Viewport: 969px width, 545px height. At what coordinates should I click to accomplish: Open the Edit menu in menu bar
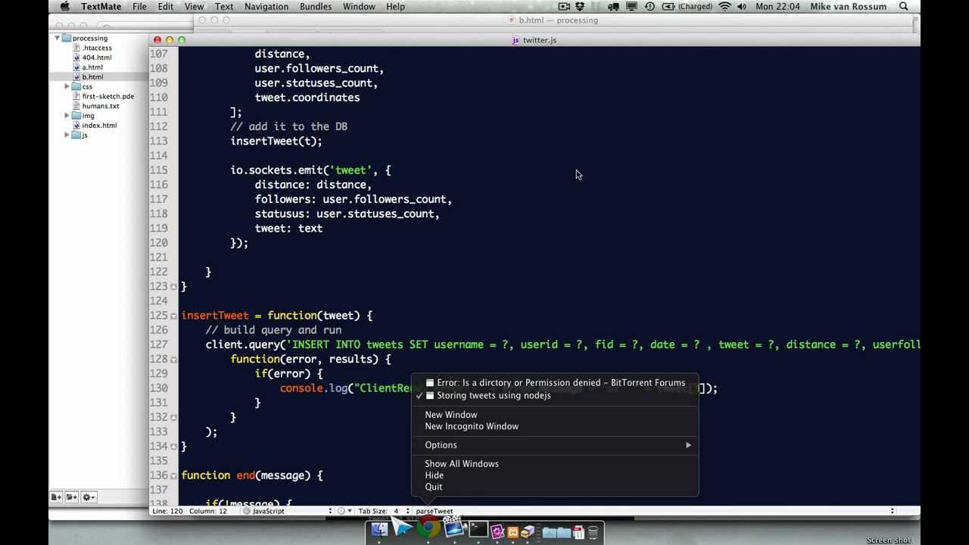pyautogui.click(x=166, y=6)
